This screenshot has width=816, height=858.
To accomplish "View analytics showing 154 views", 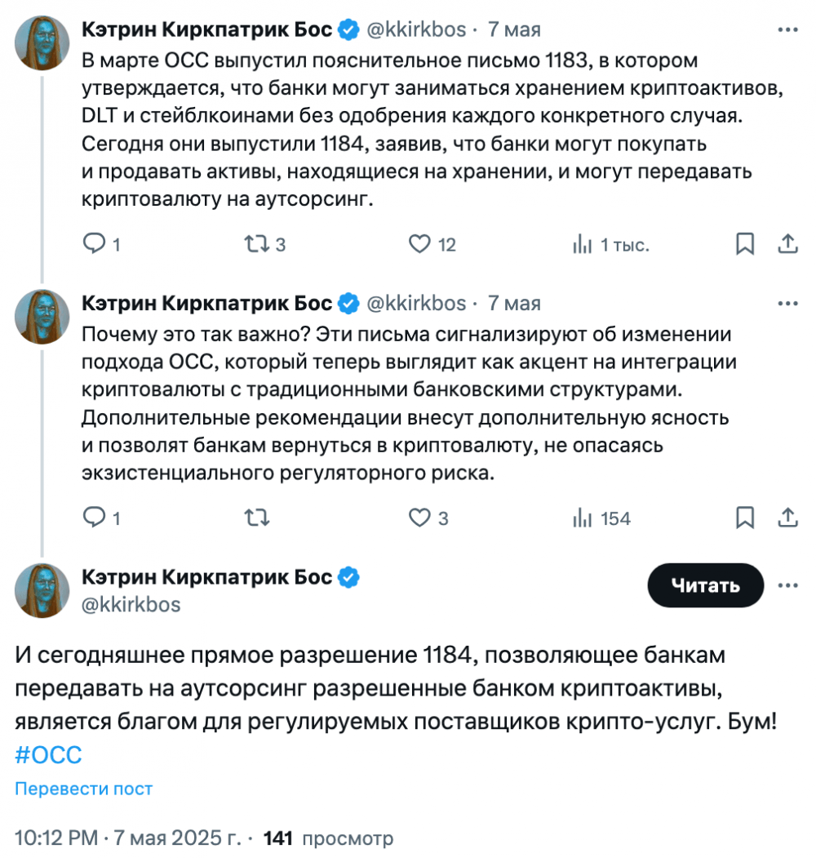I will click(x=601, y=518).
